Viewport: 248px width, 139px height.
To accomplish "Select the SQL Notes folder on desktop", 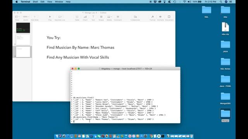I will [x=225, y=64].
